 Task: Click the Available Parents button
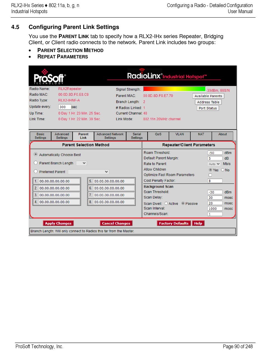point(208,96)
